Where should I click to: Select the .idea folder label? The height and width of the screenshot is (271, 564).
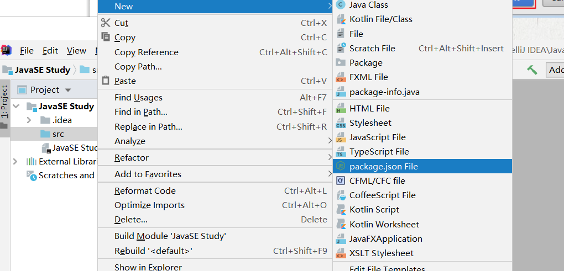click(x=62, y=120)
